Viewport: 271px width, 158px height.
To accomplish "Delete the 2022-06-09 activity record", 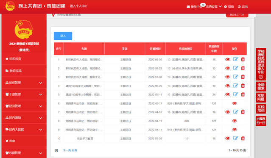I will pos(243,86).
